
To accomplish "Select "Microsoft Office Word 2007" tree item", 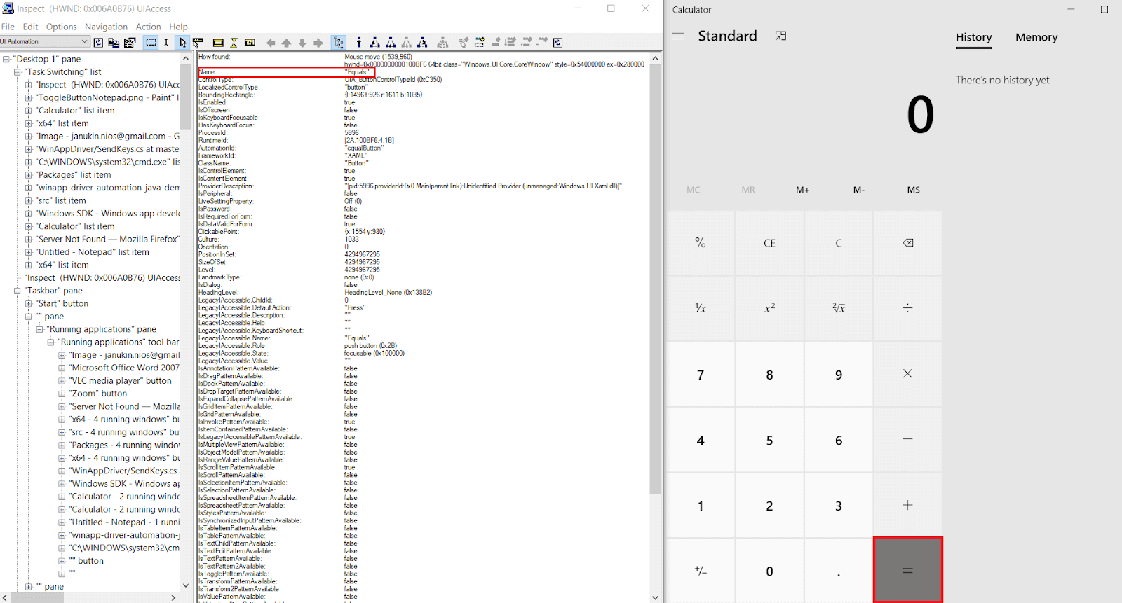I will point(123,368).
